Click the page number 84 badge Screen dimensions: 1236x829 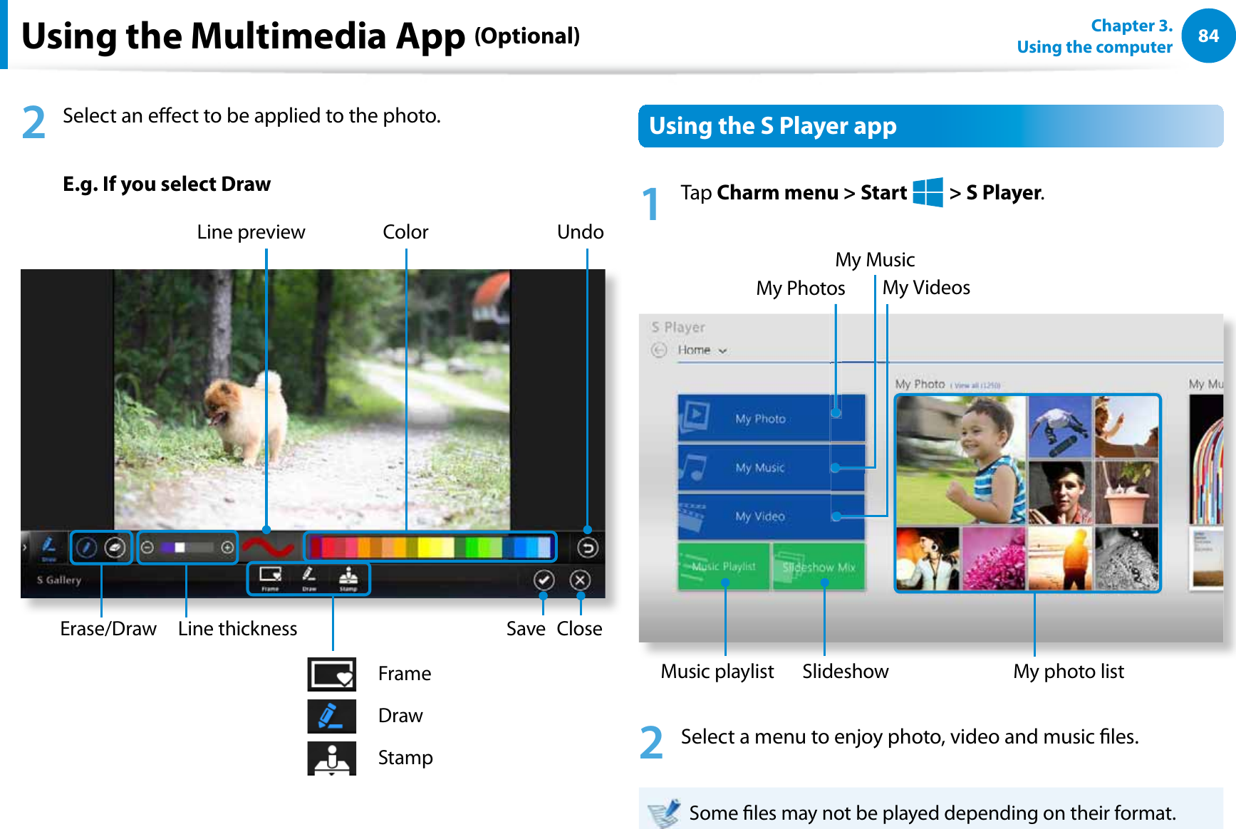click(1208, 36)
